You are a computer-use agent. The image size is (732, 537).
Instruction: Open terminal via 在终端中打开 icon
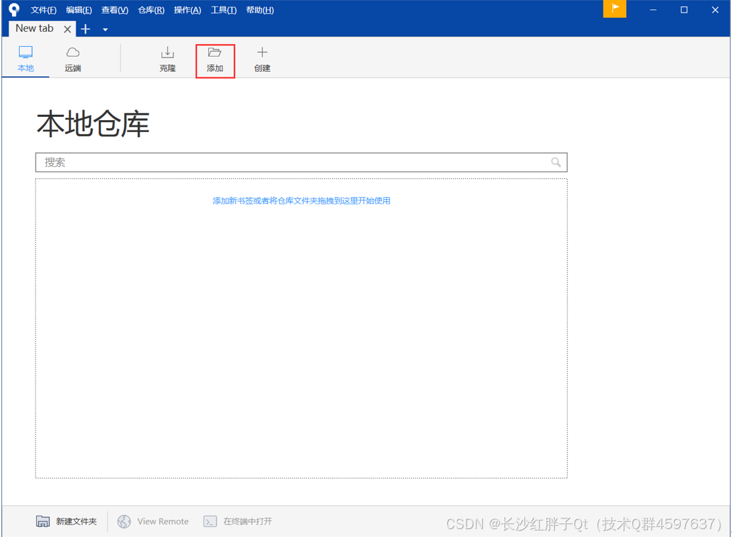(210, 521)
